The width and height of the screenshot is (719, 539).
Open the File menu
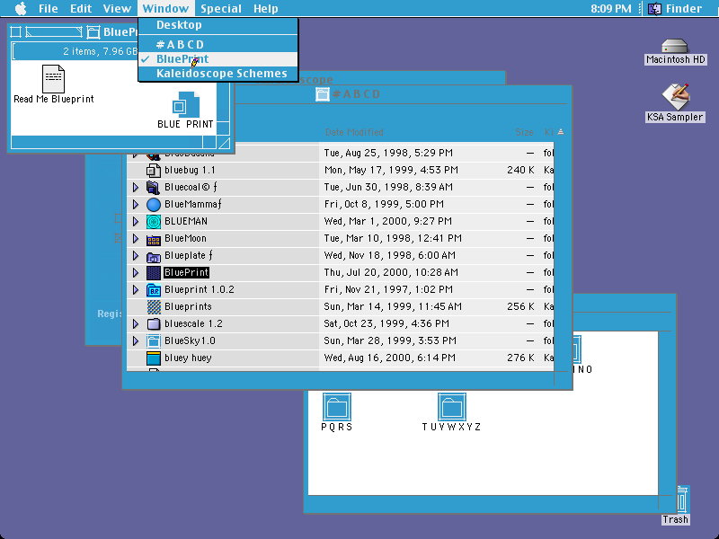[48, 8]
